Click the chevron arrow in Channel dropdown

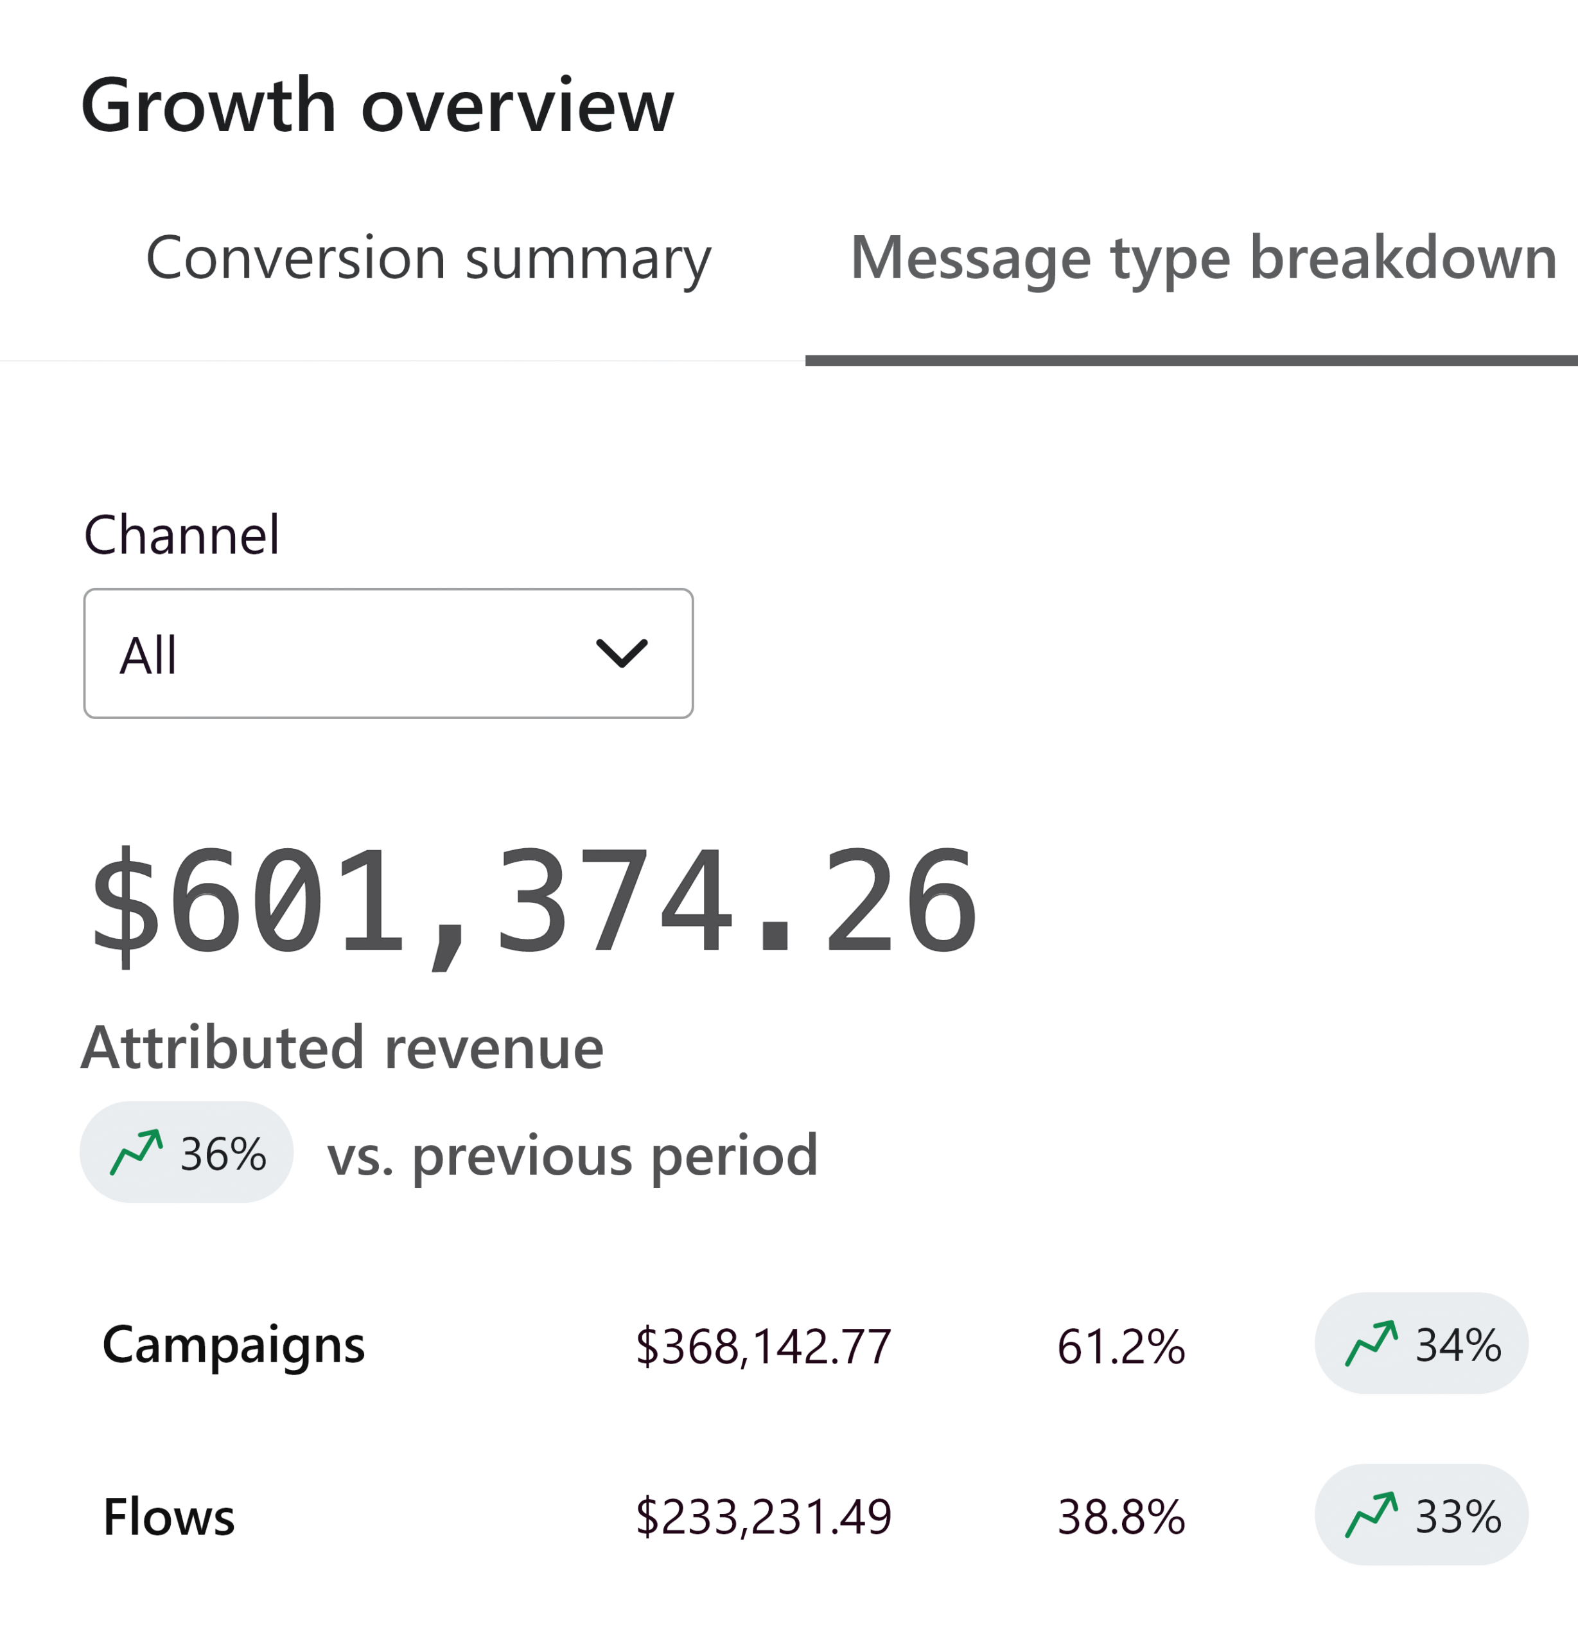pyautogui.click(x=621, y=653)
